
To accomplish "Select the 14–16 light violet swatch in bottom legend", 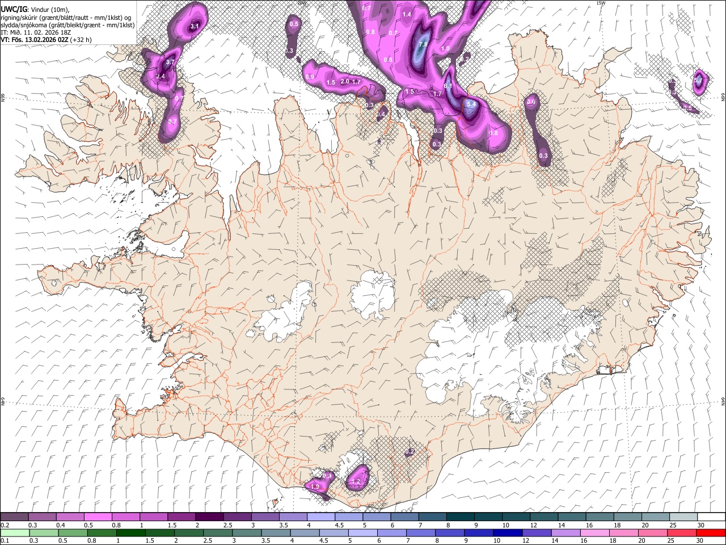I will click(x=565, y=533).
